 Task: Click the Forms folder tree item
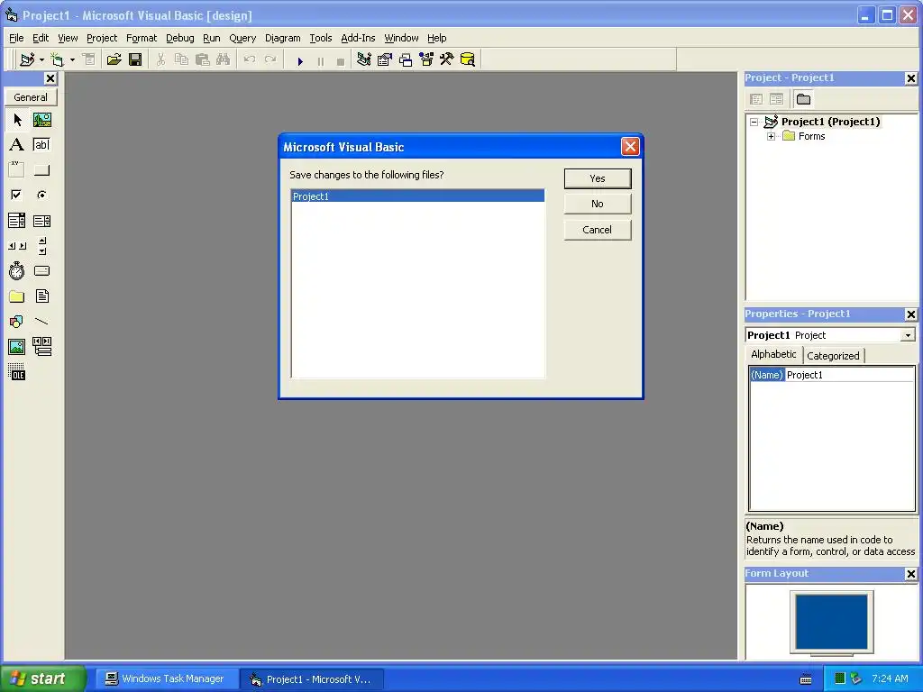(x=812, y=137)
